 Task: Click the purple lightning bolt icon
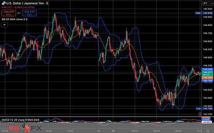tap(200, 114)
